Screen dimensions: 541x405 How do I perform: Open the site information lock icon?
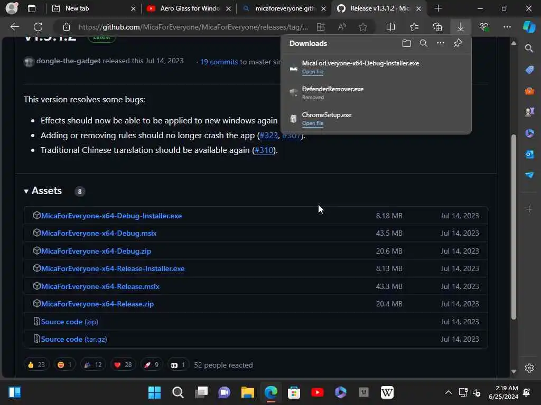[x=67, y=27]
